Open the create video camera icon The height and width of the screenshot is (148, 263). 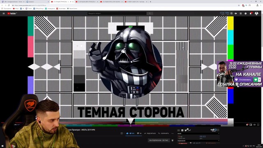pyautogui.click(x=235, y=14)
